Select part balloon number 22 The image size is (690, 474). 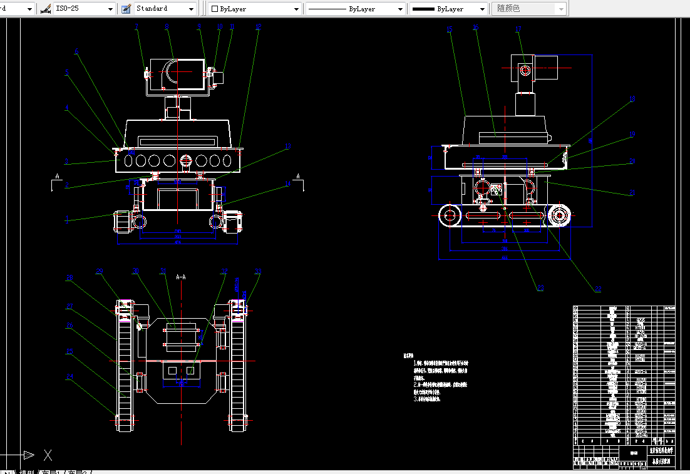tap(598, 289)
